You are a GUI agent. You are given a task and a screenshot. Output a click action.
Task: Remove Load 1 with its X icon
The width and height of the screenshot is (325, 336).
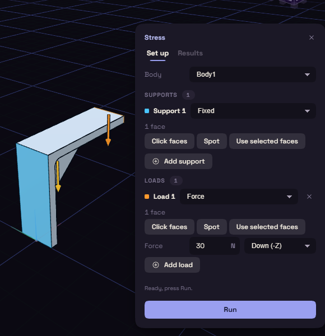(x=309, y=197)
